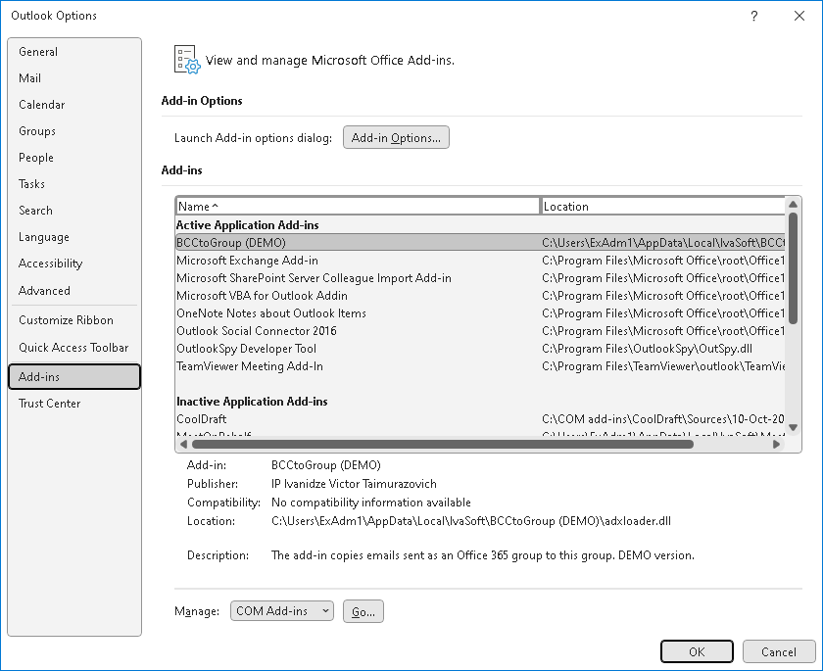Switch to the Mail options category
The width and height of the screenshot is (823, 671).
(74, 78)
